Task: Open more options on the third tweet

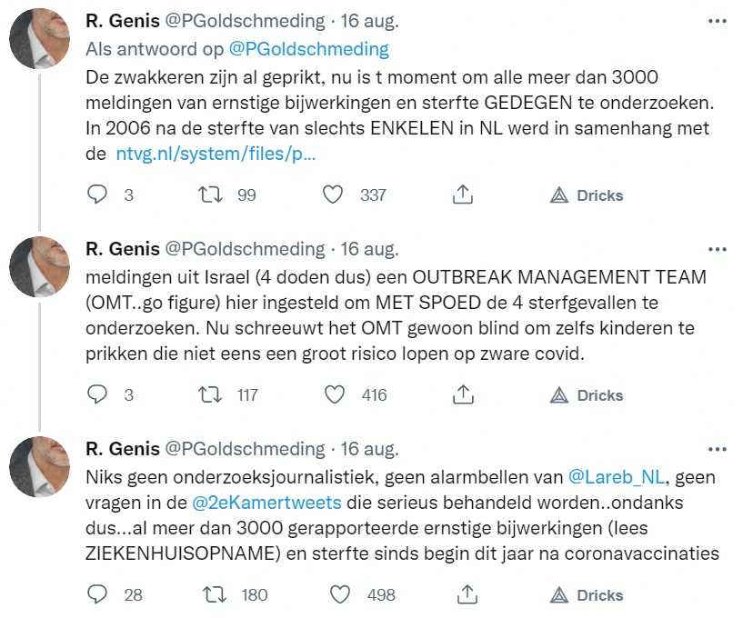Action: tap(717, 449)
